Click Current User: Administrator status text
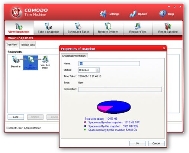The width and height of the screenshot is (189, 153). [23, 128]
